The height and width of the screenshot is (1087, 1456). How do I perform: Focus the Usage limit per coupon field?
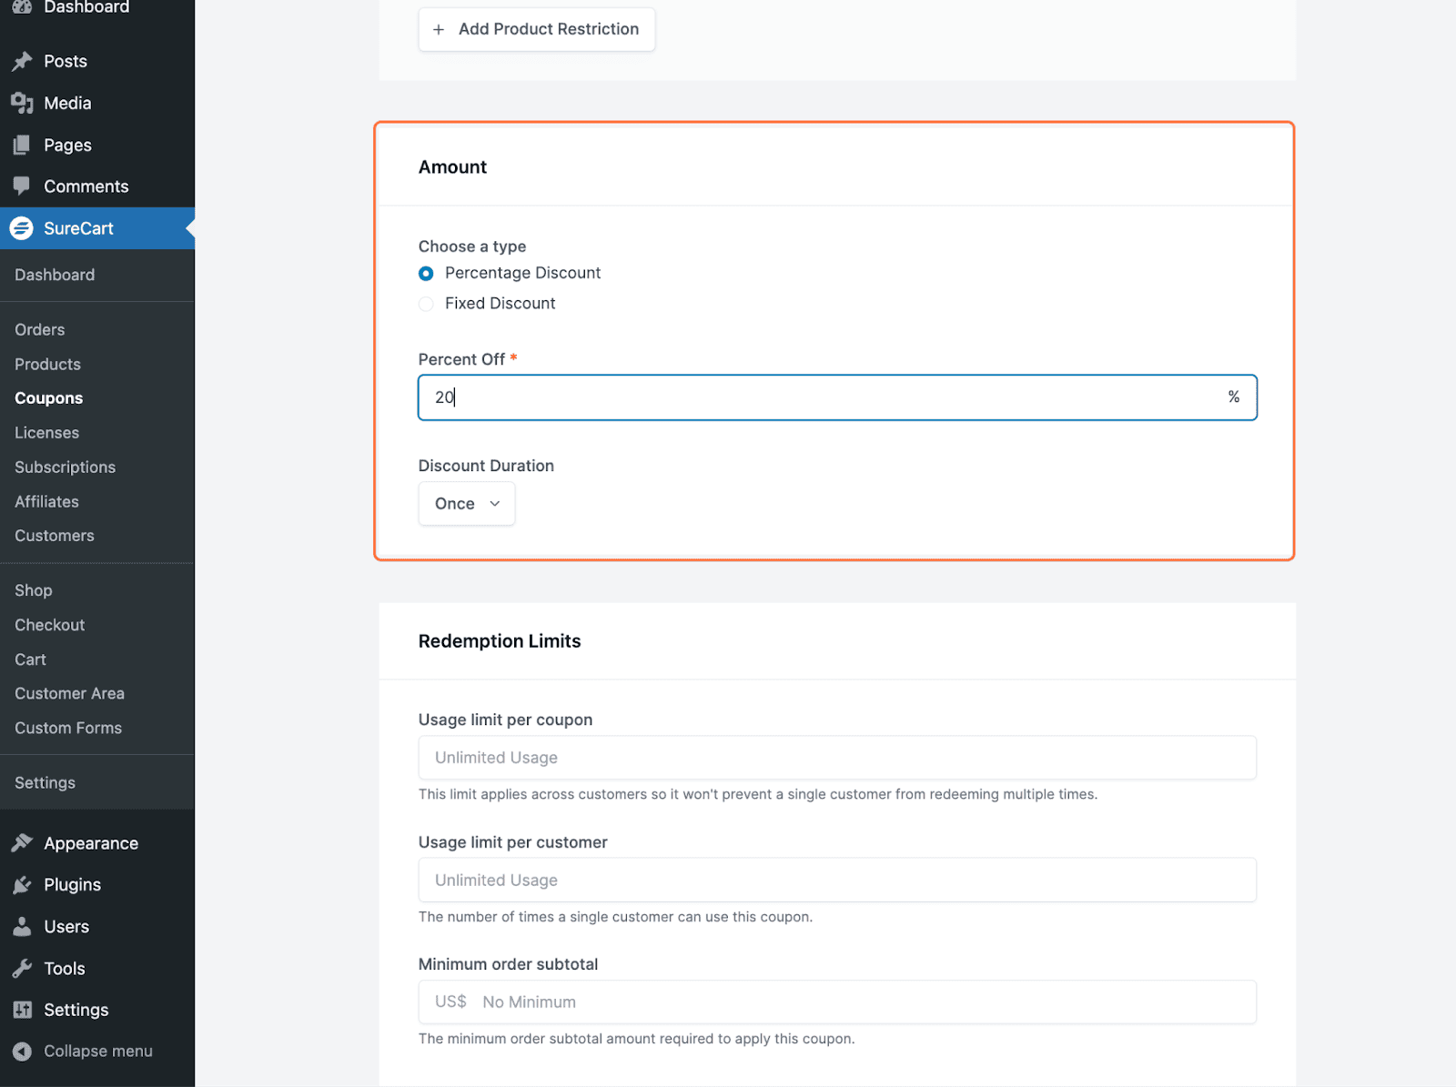[x=837, y=758]
